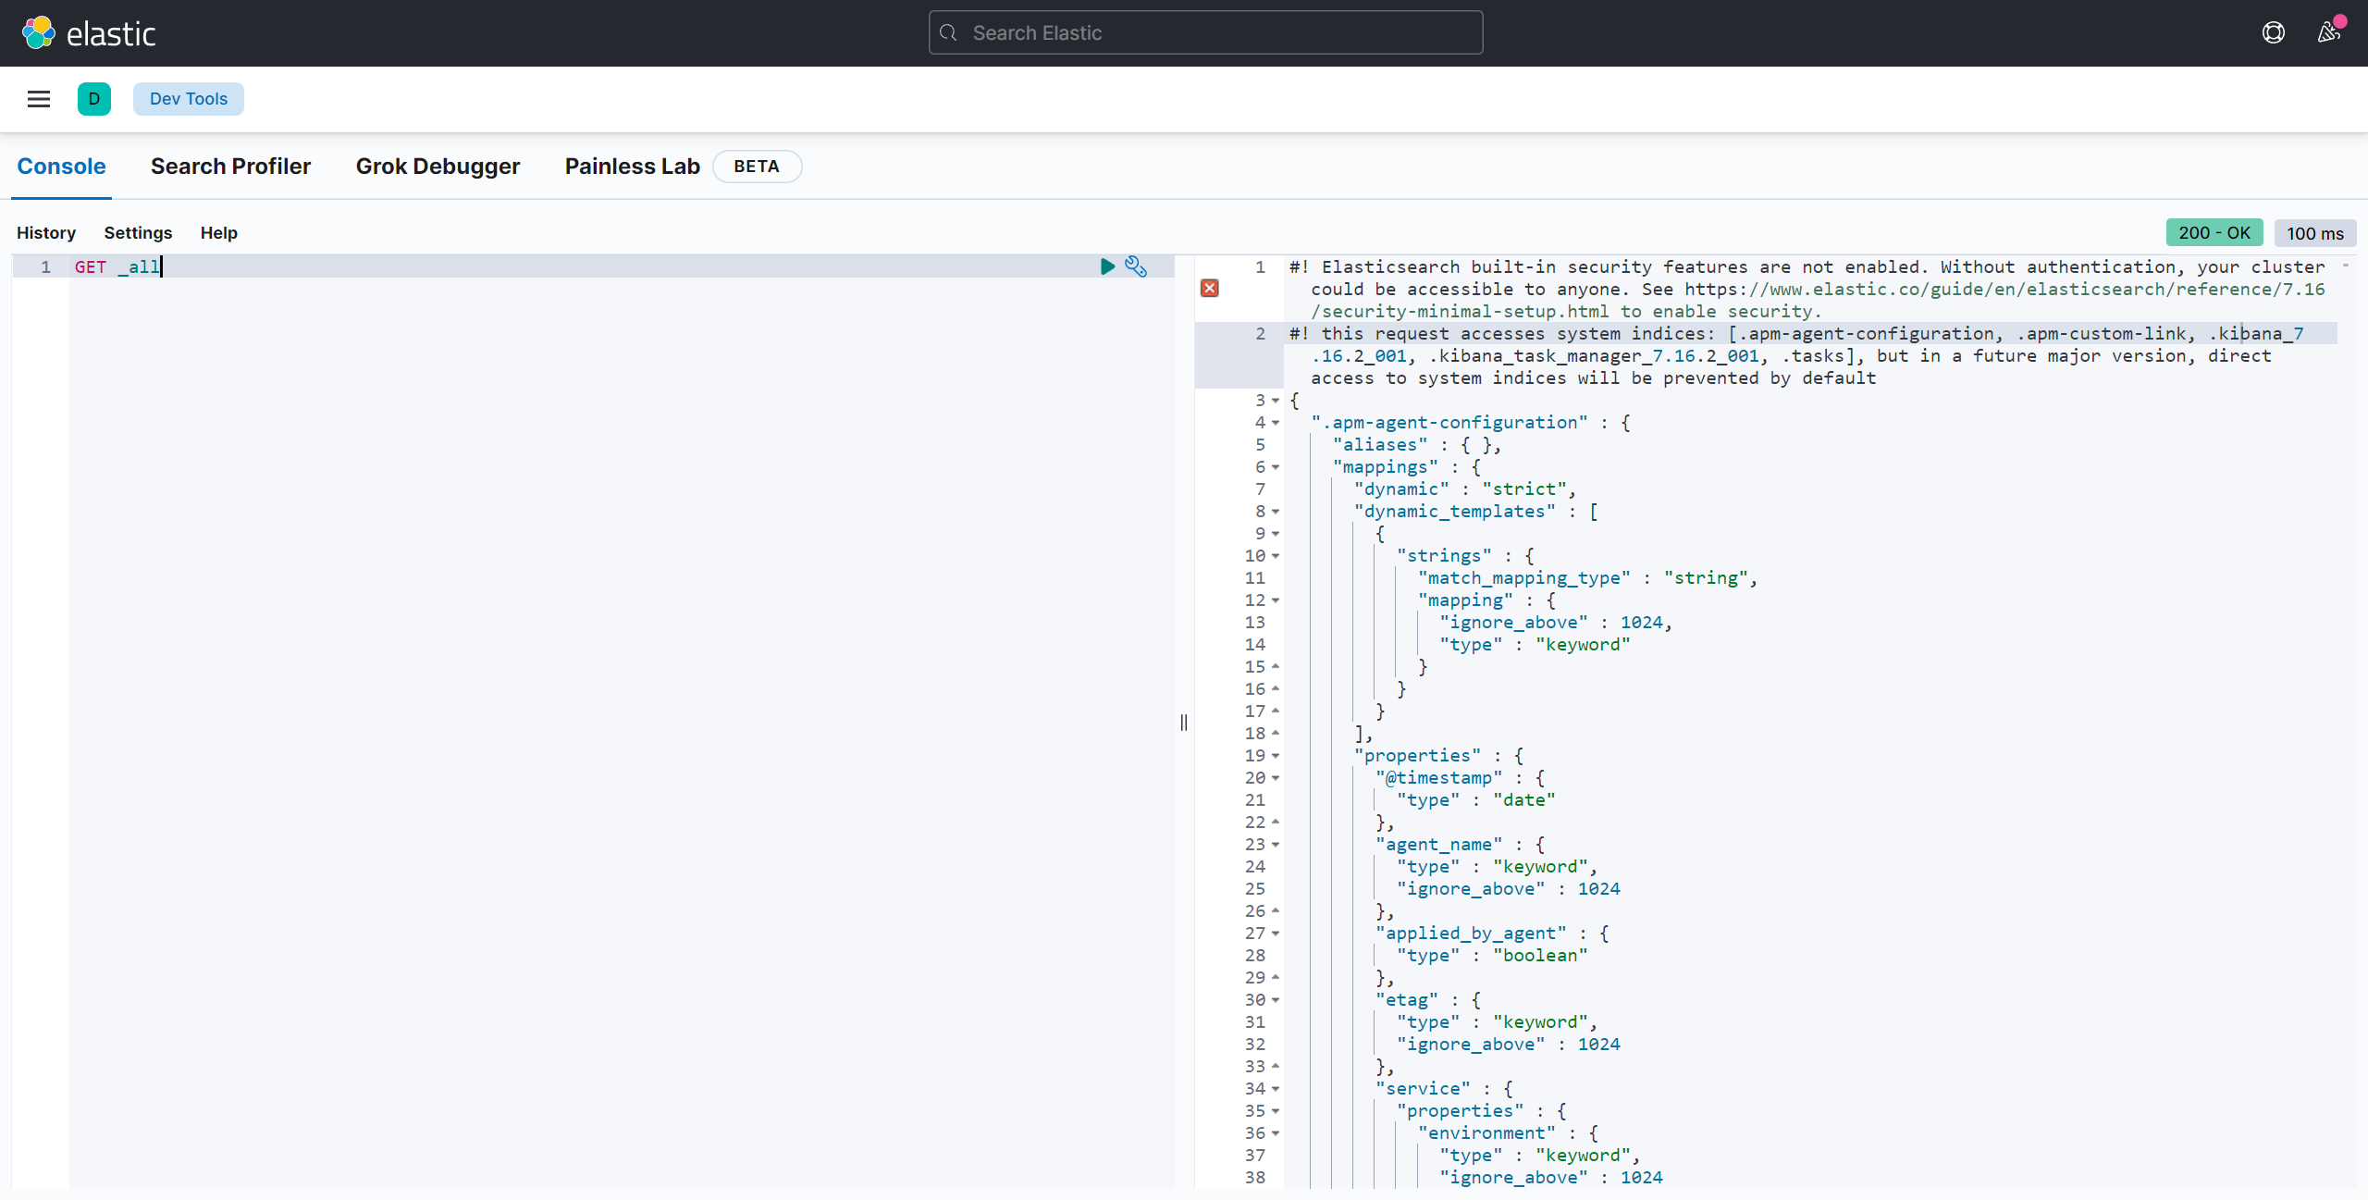Collapse the etag fold at line 30
Screen dimensions: 2368x1200
[x=1276, y=1000]
